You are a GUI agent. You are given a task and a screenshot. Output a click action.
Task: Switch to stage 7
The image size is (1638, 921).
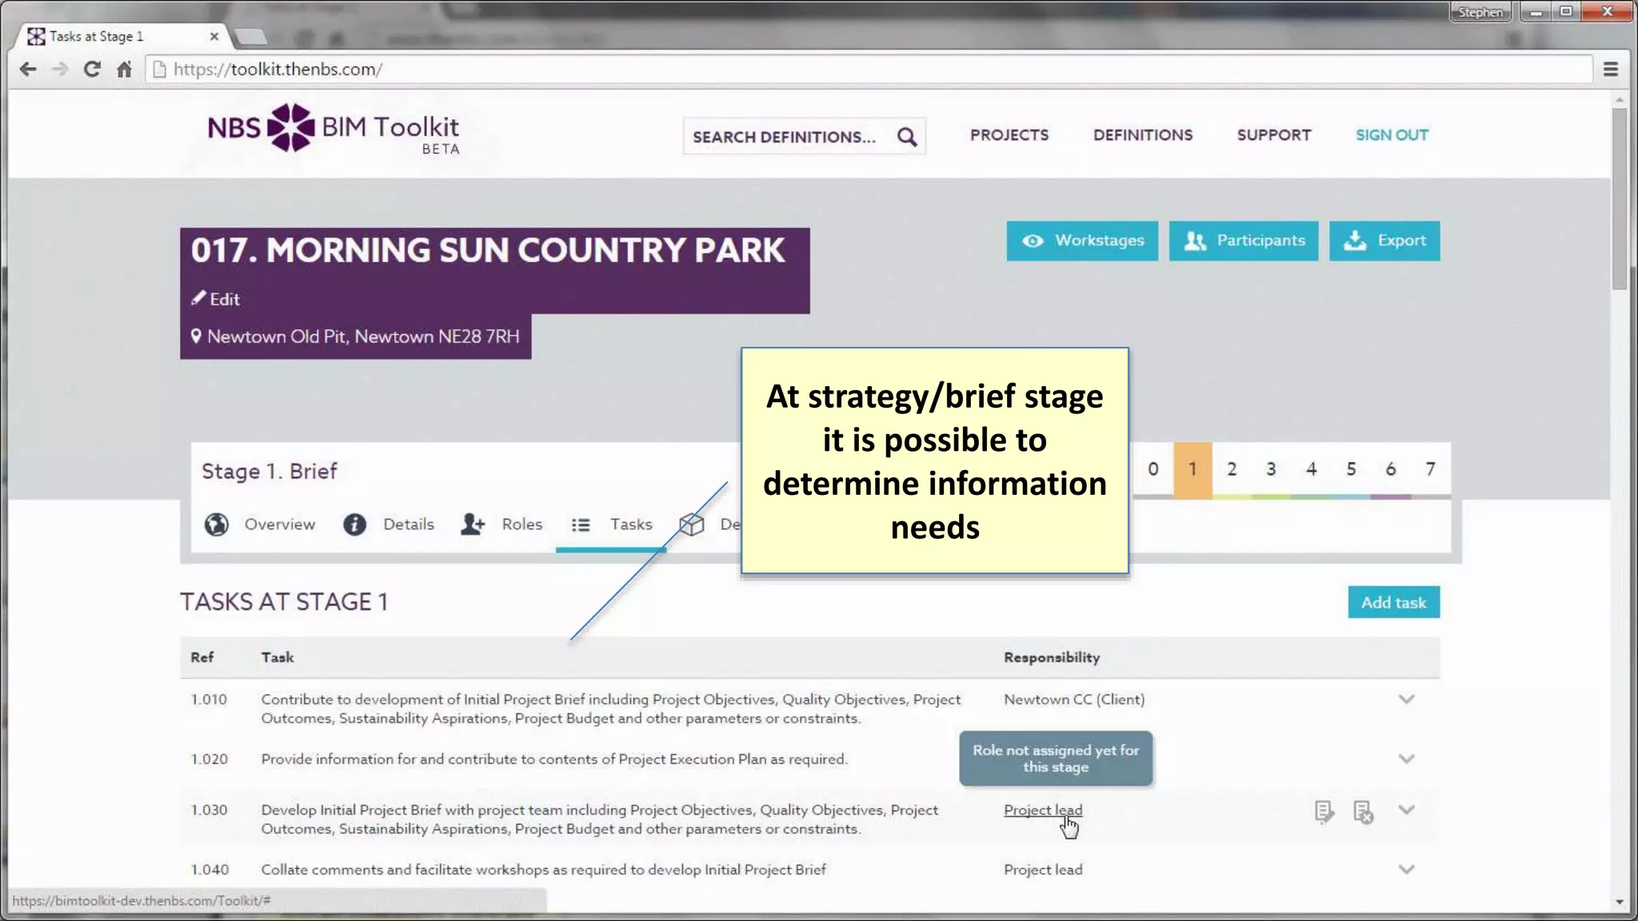click(1430, 469)
